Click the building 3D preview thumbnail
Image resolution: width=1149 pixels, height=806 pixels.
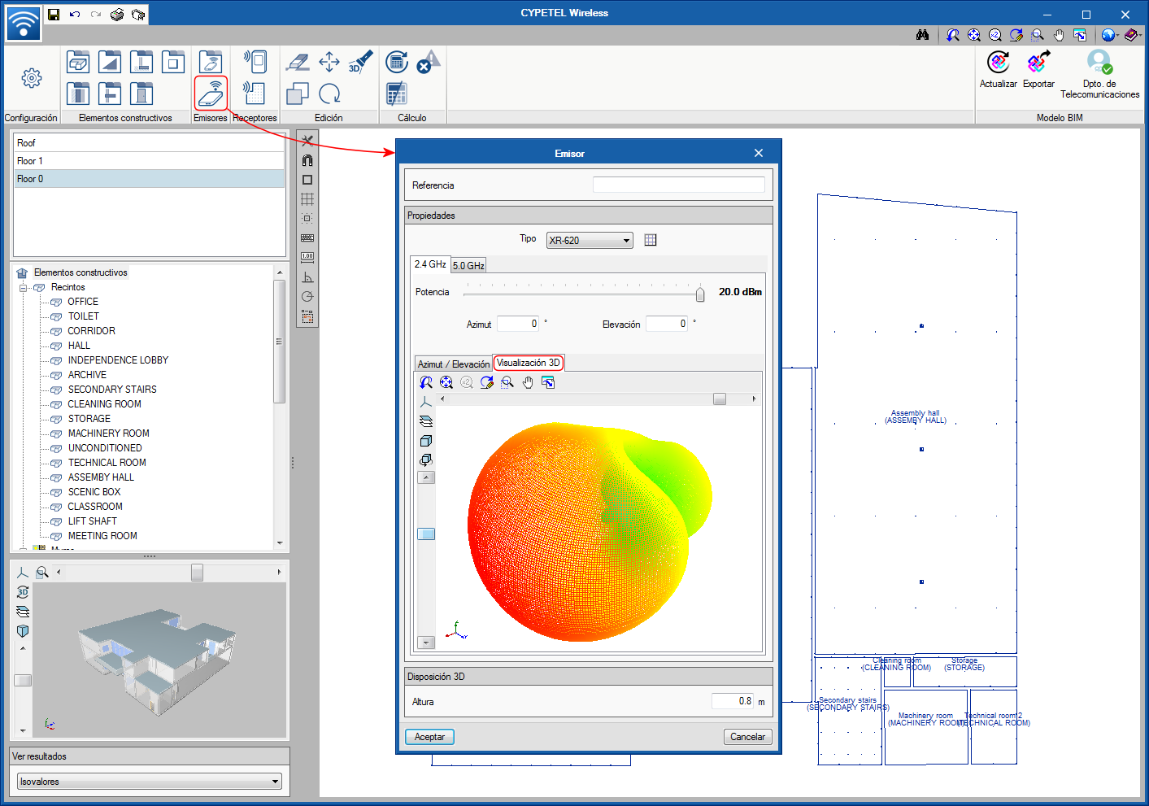coord(157,661)
